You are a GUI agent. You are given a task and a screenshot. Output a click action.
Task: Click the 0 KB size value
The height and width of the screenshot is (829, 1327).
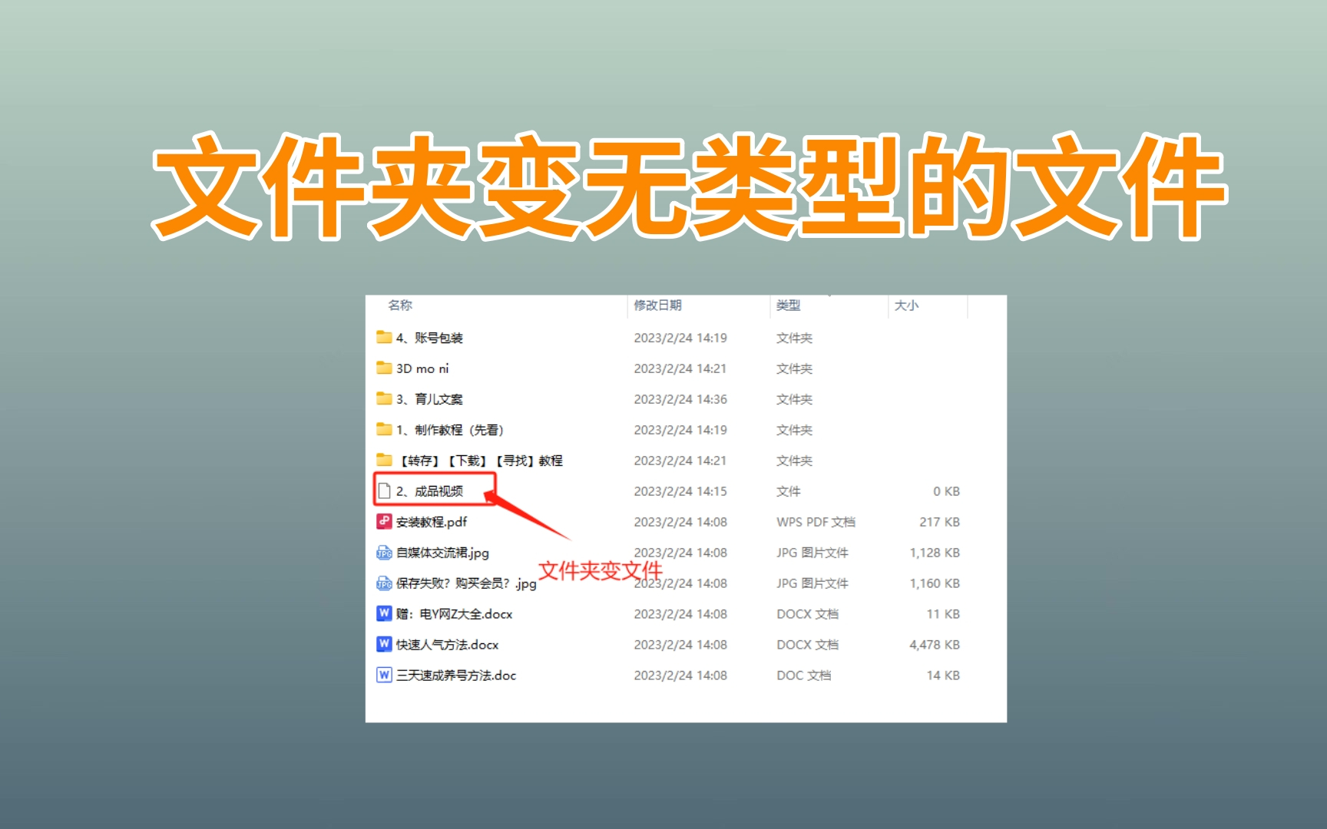coord(946,491)
